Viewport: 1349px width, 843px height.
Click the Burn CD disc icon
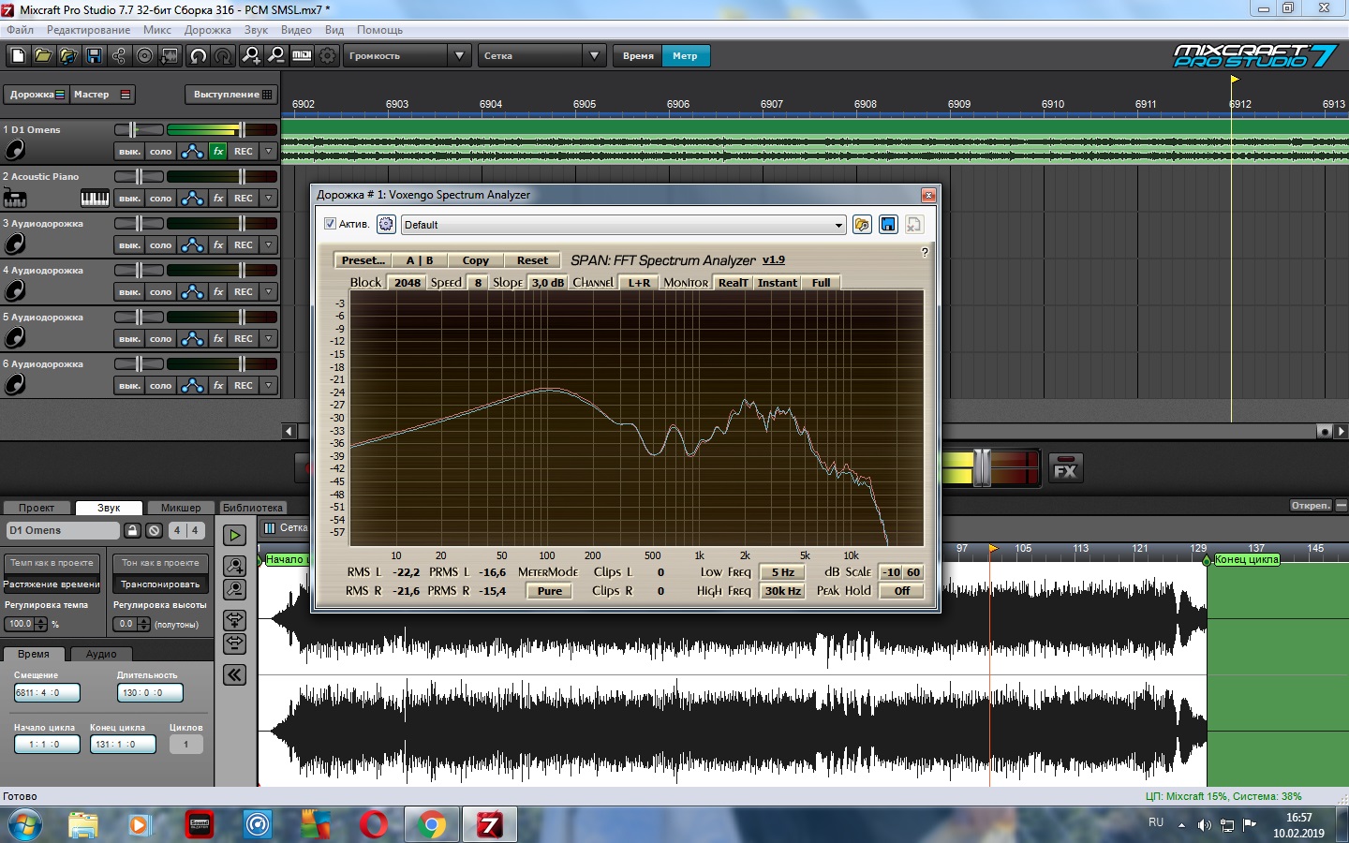click(144, 56)
